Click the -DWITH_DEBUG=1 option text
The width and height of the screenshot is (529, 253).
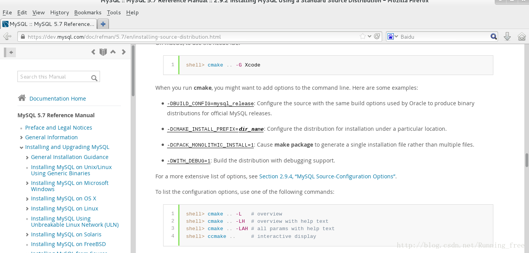click(189, 161)
